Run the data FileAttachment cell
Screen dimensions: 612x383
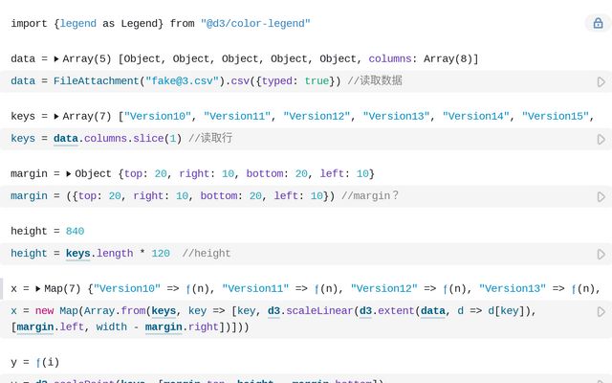[x=601, y=81]
